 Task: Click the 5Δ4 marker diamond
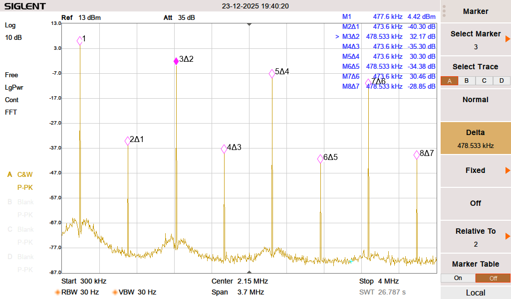coord(272,73)
